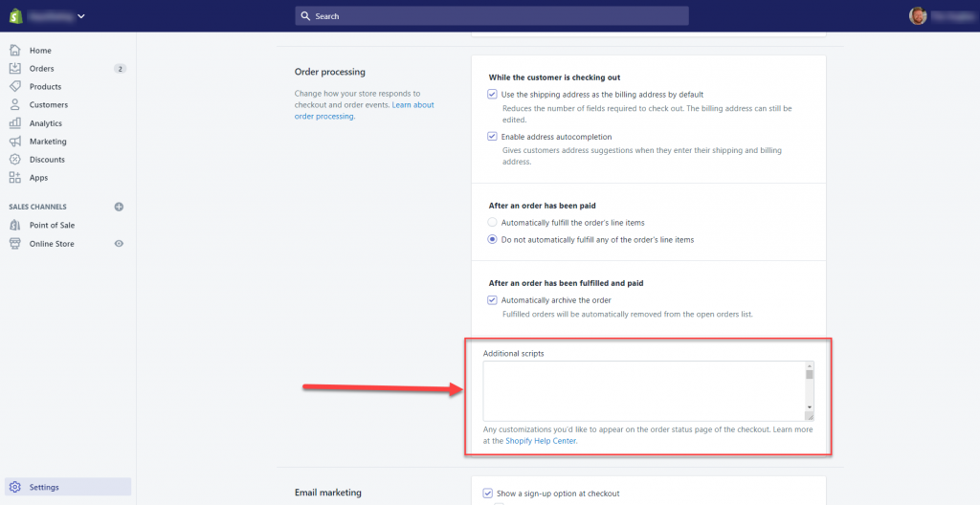The image size is (980, 505).
Task: Click the Additional scripts label
Action: point(514,353)
